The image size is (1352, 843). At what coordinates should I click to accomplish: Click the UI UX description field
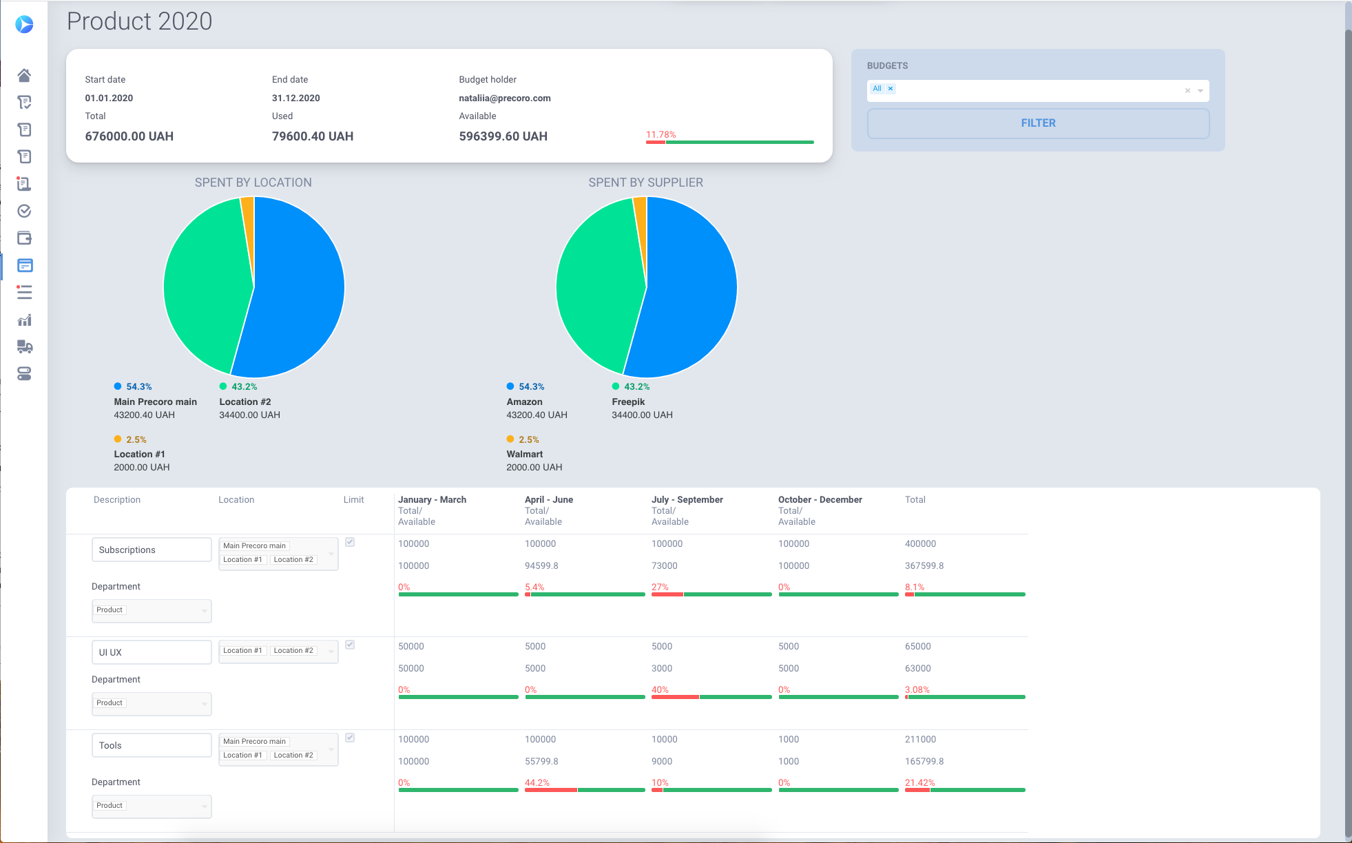[152, 652]
